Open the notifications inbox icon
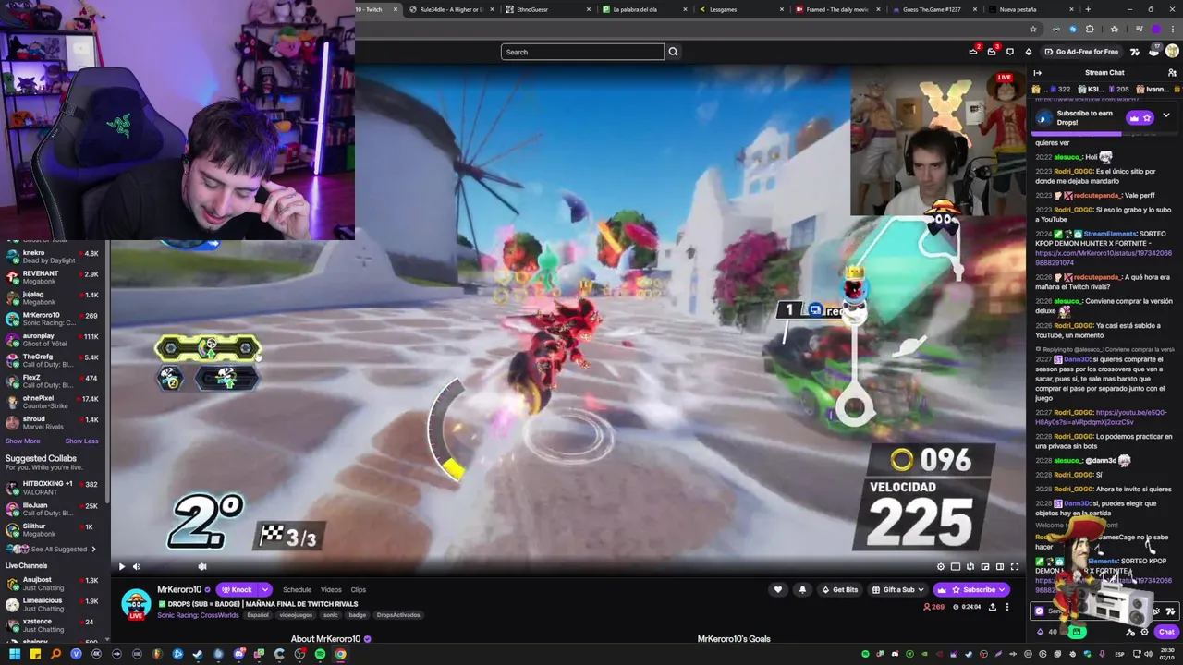 point(991,52)
